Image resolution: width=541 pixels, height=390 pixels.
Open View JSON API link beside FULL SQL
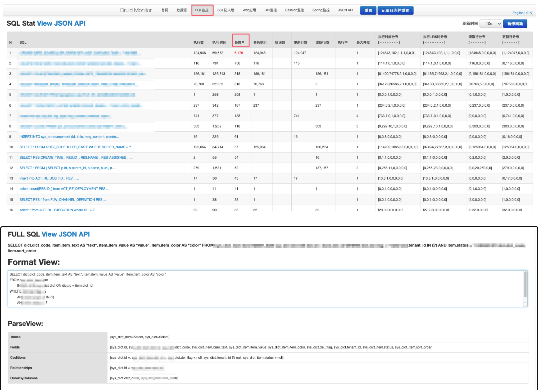click(65, 234)
